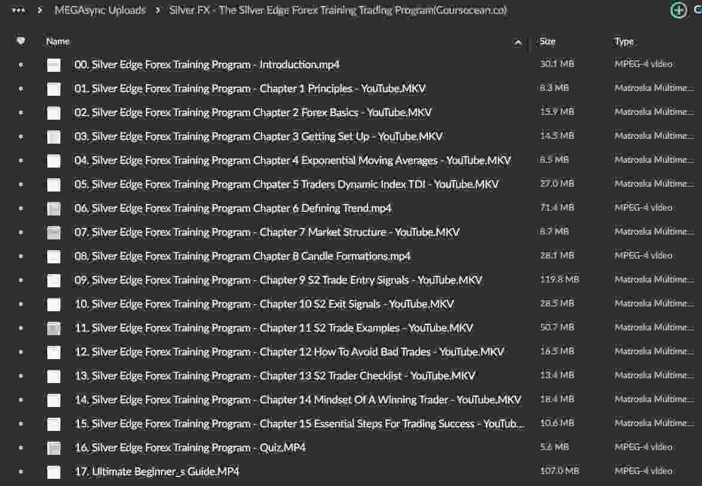The image size is (702, 486).
Task: Click the file icon next to Chapter 6 Defining Trend
Action: (x=53, y=208)
